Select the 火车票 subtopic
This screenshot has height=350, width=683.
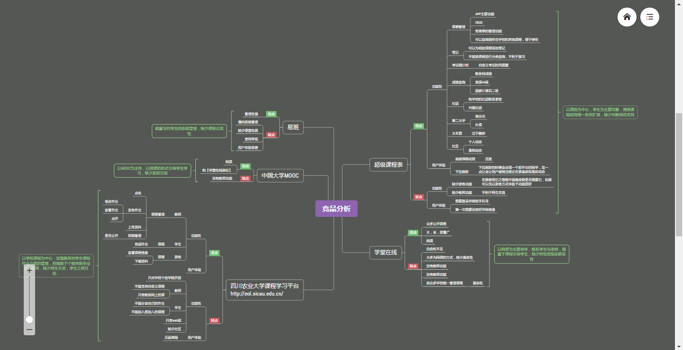(457, 134)
